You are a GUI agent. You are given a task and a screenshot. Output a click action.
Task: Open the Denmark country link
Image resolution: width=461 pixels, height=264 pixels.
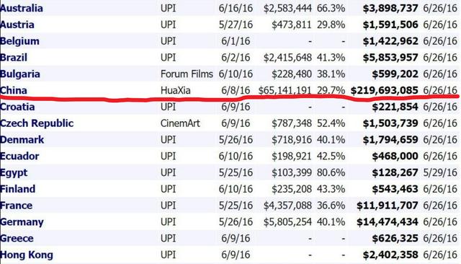[x=22, y=139]
